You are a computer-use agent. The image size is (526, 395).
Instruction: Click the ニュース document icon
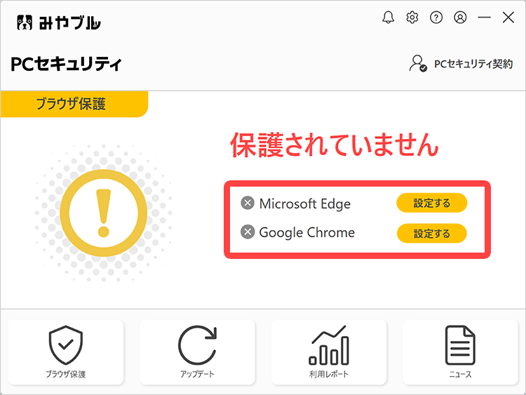(460, 345)
